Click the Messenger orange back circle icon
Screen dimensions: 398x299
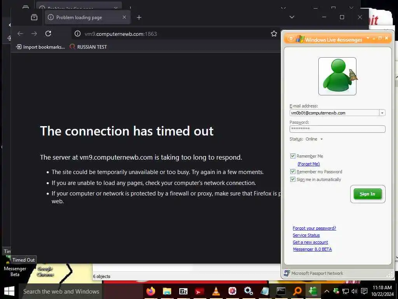(291, 39)
